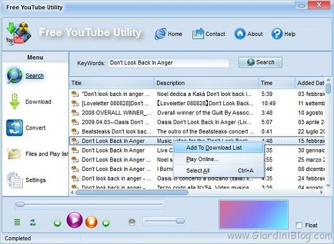Click 'Noel dedica a Kakà' description cell
334x244 pixels.
click(x=205, y=94)
